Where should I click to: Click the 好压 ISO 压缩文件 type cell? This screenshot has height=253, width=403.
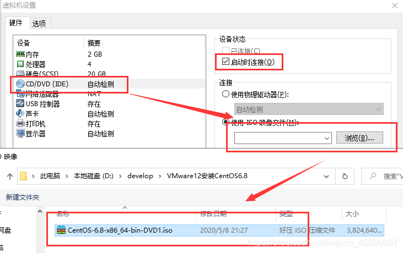[307, 230]
